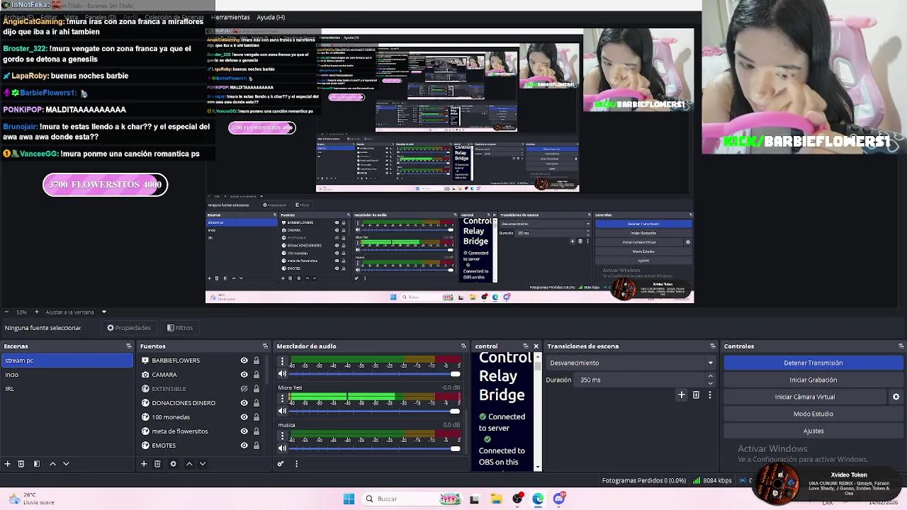Decrease transition Duración with down arrow
Screen dimensions: 907x510
click(x=712, y=382)
